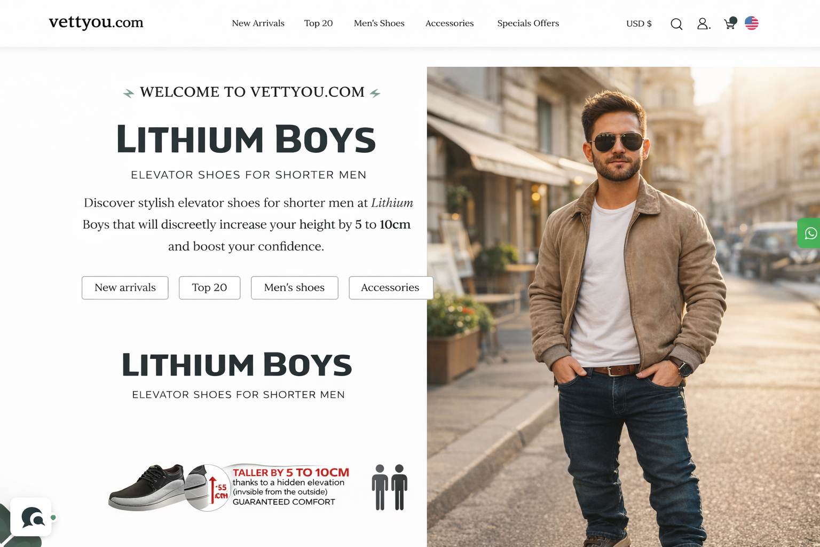View the shopping cart icon
820x547 pixels.
[x=730, y=23]
